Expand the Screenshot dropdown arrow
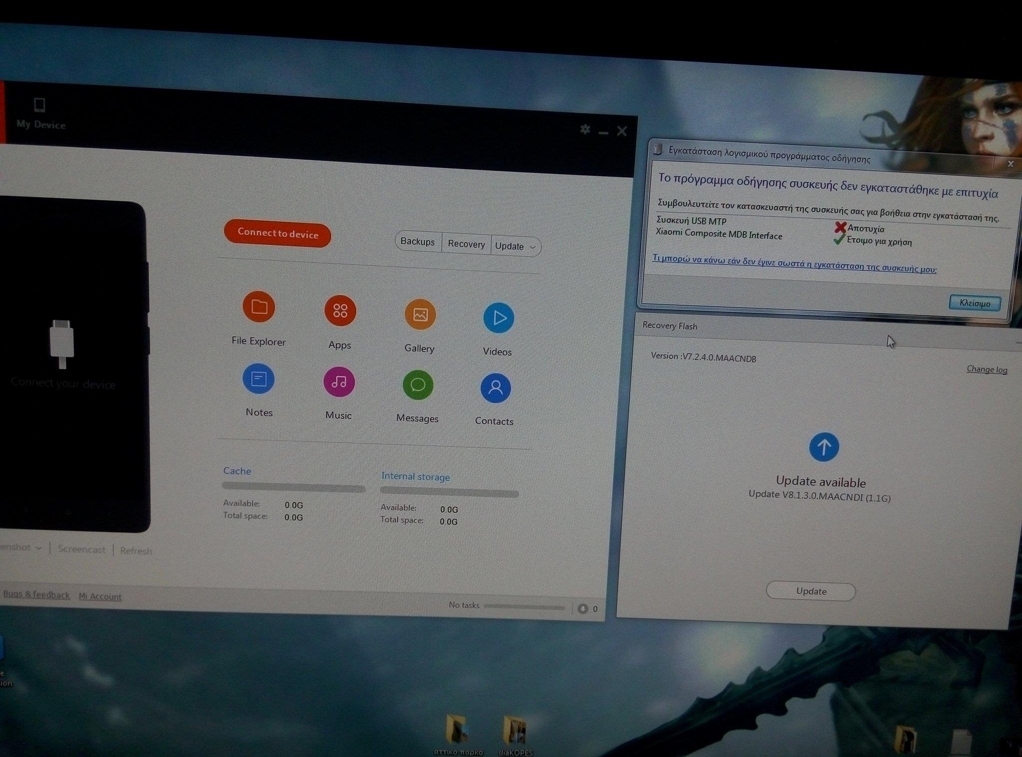The height and width of the screenshot is (757, 1022). pos(38,548)
